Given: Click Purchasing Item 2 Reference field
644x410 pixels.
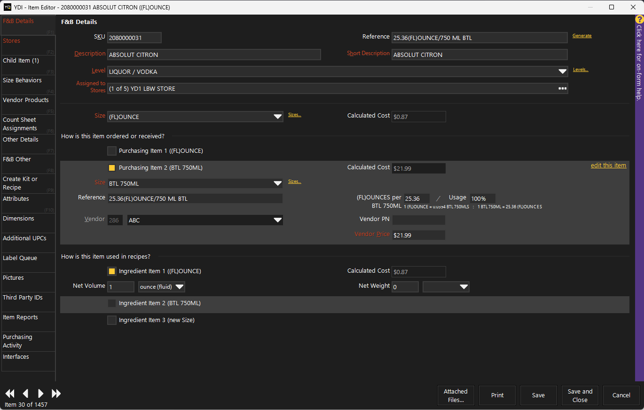Looking at the screenshot, I should point(195,198).
